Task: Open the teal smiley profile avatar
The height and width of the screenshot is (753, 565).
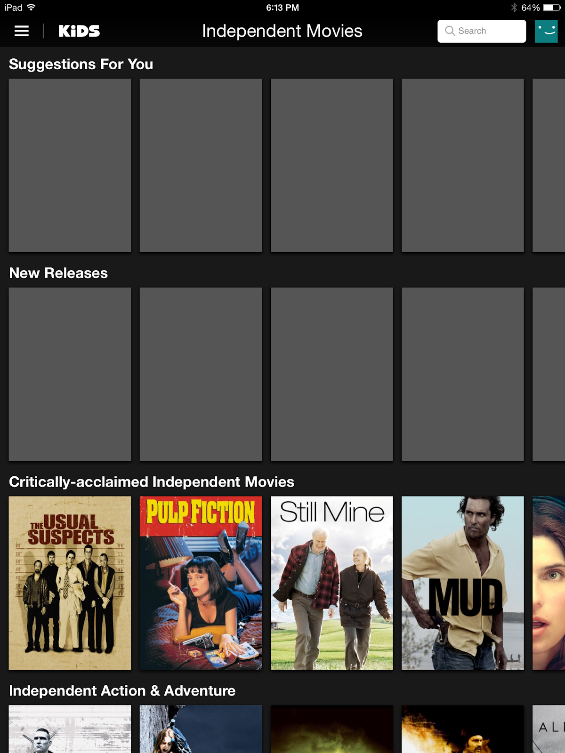Action: pos(546,31)
